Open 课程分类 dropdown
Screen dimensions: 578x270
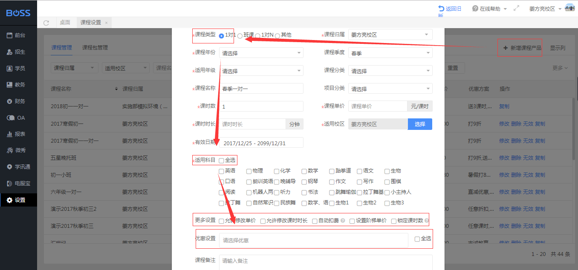(390, 71)
